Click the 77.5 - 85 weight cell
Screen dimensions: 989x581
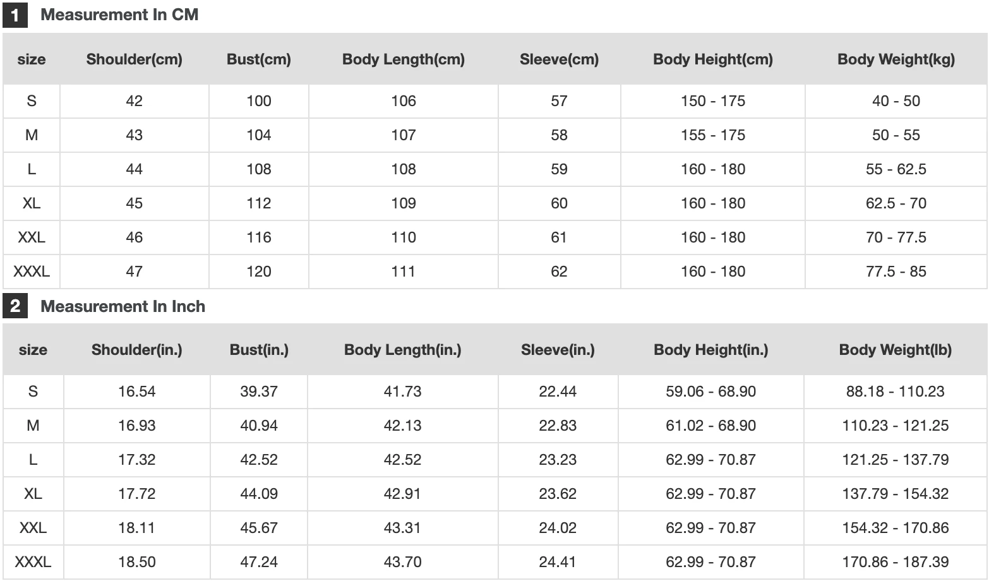(896, 272)
